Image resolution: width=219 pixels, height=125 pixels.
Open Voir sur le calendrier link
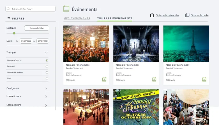point(168,15)
